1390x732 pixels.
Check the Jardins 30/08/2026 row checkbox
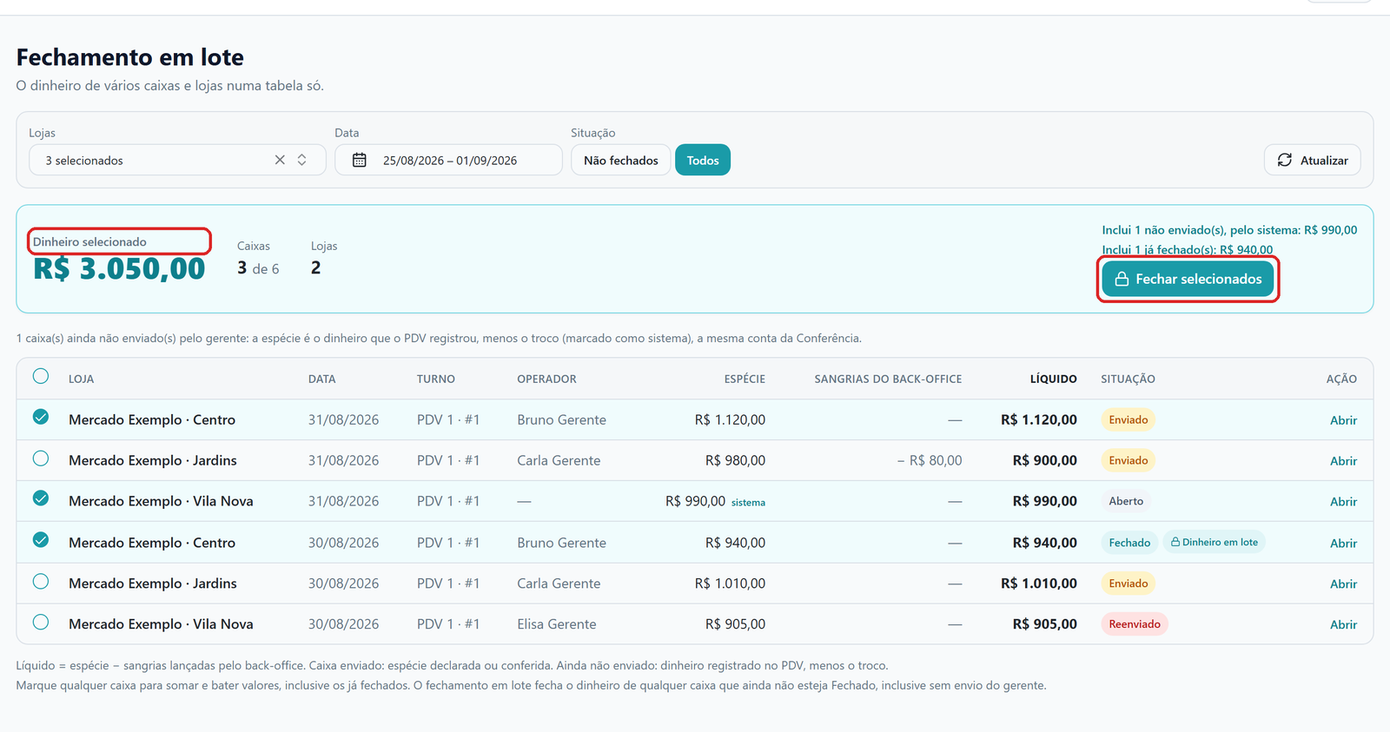pyautogui.click(x=41, y=581)
